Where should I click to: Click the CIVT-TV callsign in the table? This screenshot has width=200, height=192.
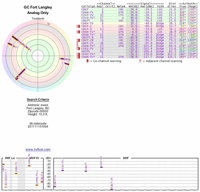tap(87, 15)
